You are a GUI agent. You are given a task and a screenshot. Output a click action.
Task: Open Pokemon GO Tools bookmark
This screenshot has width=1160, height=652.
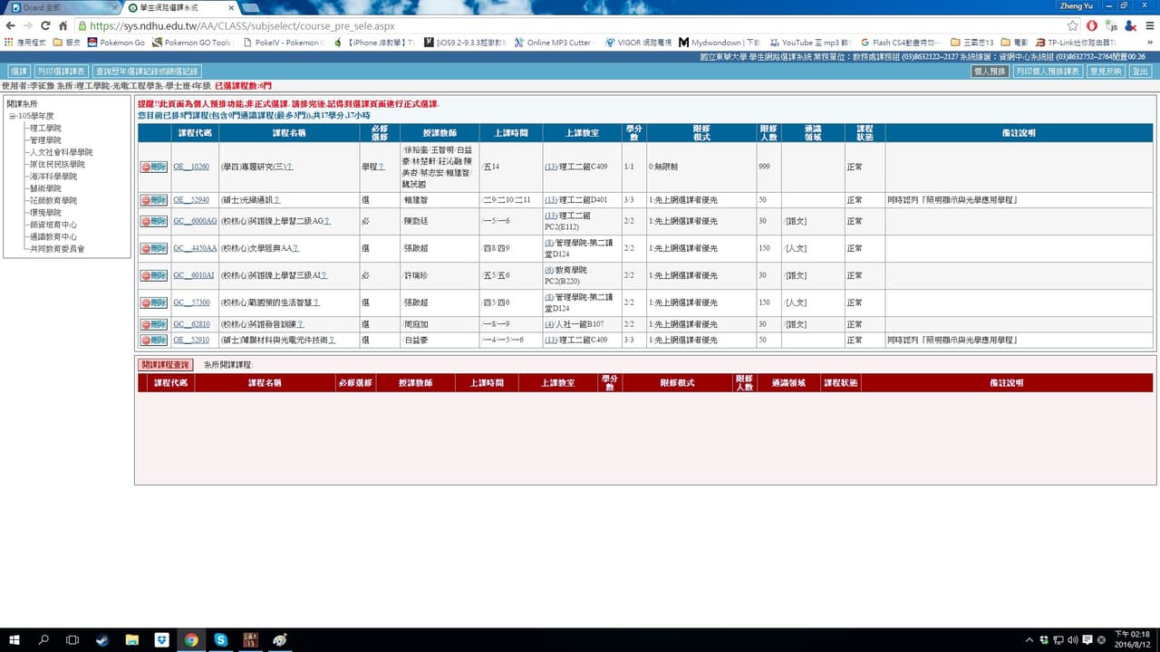192,43
